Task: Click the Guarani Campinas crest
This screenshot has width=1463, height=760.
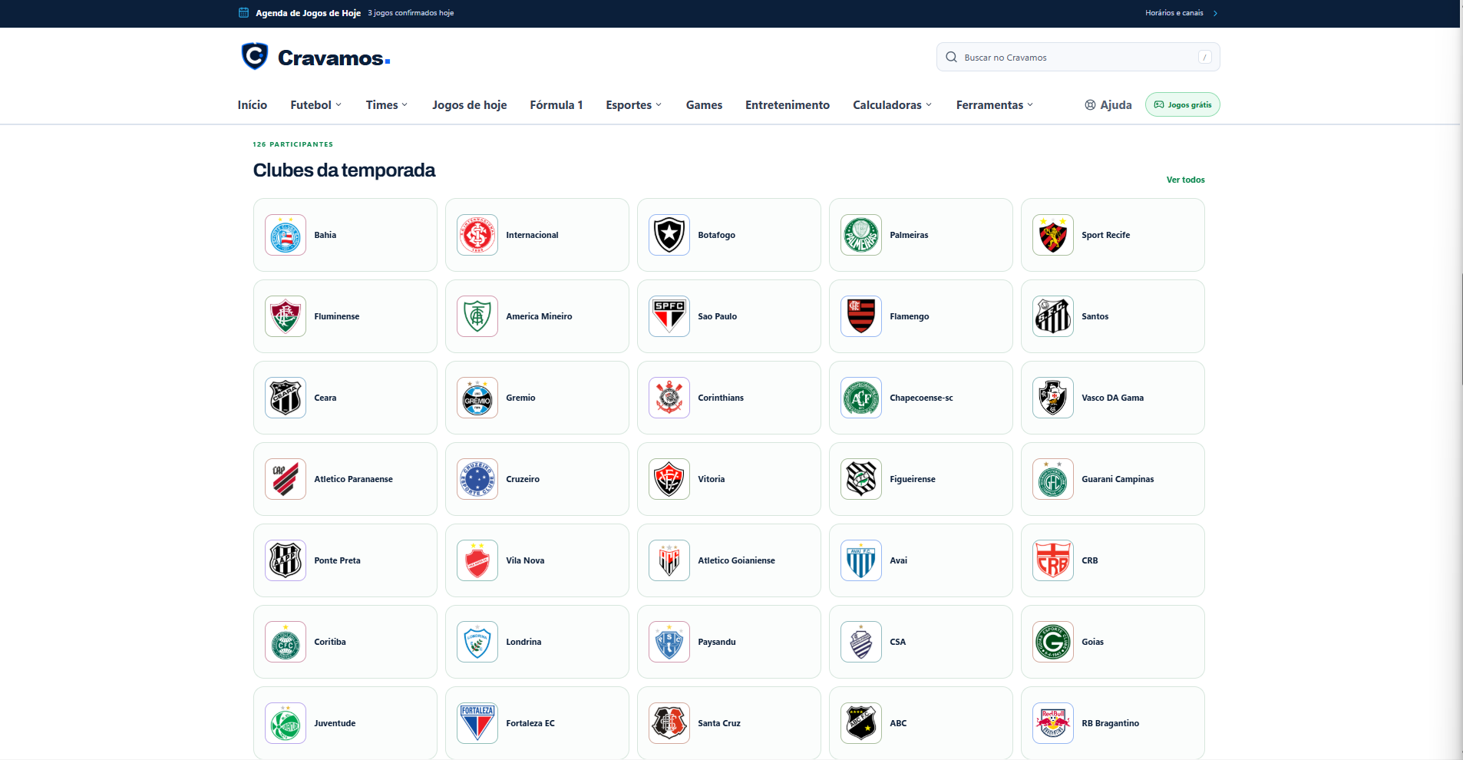Action: point(1053,479)
